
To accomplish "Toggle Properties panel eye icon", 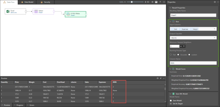I will click(x=215, y=2).
